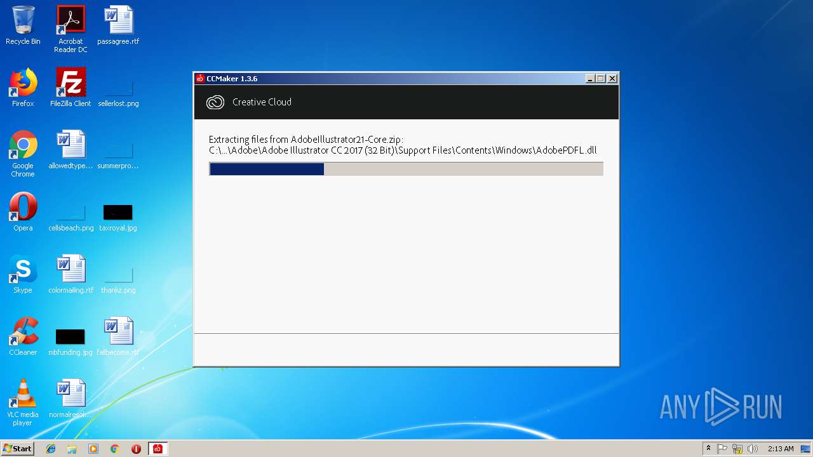Click the Creative Cloud logo in CCMaker

(215, 102)
